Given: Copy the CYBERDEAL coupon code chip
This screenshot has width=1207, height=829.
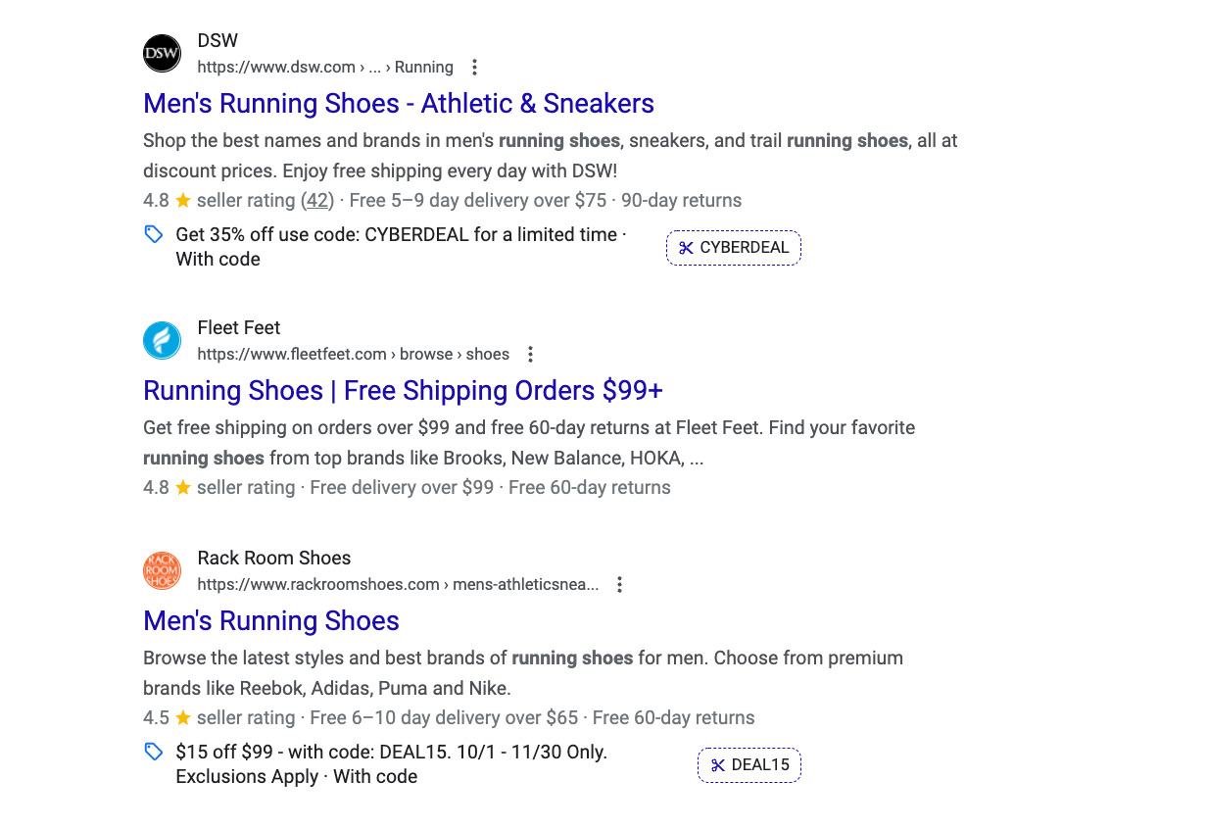Looking at the screenshot, I should coord(734,248).
